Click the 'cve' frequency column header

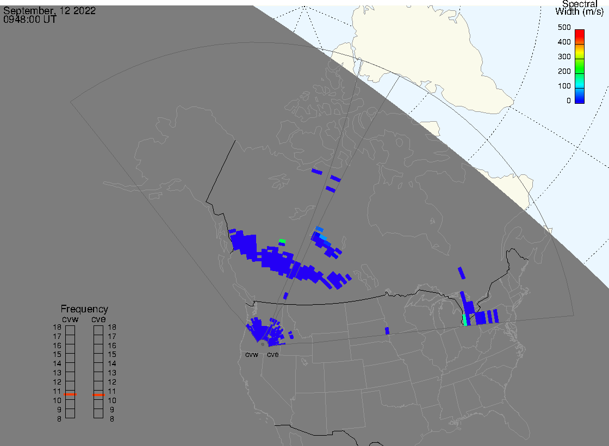[x=98, y=319]
